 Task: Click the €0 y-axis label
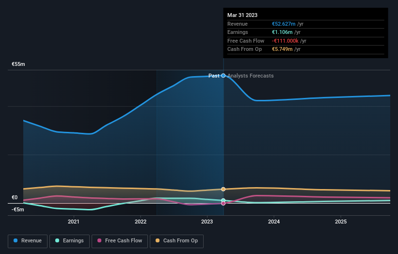point(15,197)
